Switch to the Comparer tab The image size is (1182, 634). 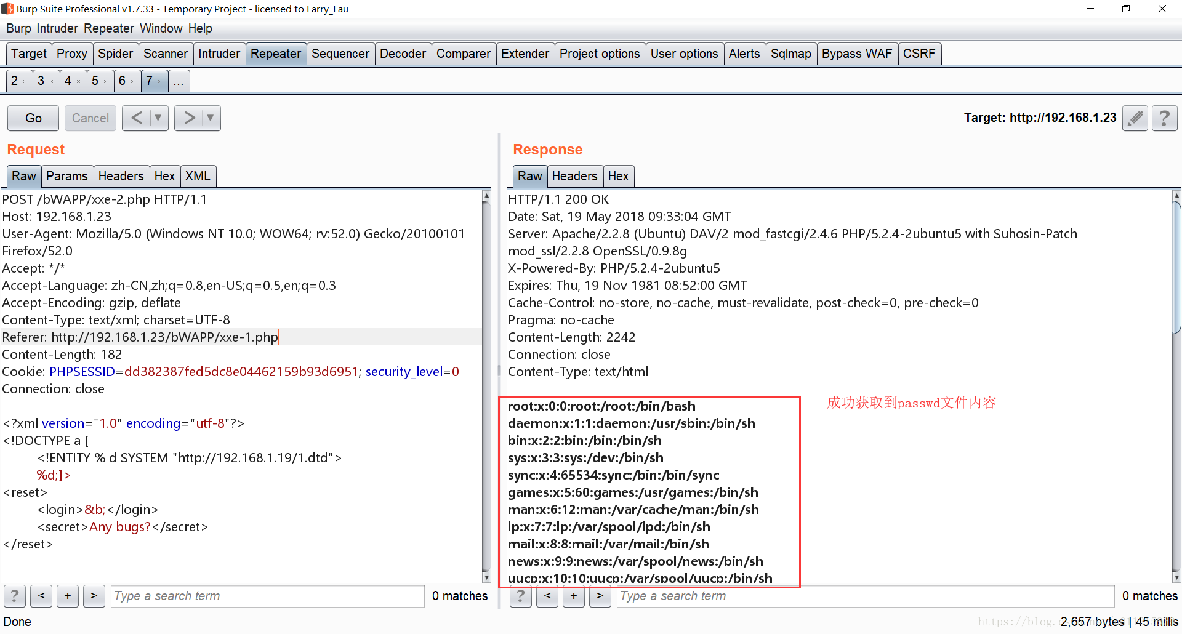(464, 54)
